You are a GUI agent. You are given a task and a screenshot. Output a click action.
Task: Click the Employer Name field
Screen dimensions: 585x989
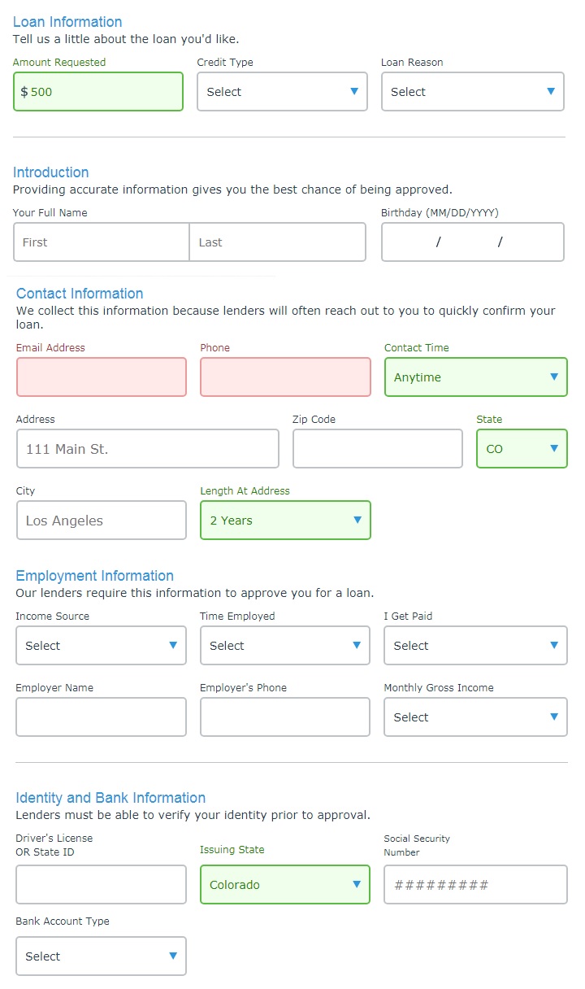pyautogui.click(x=102, y=717)
